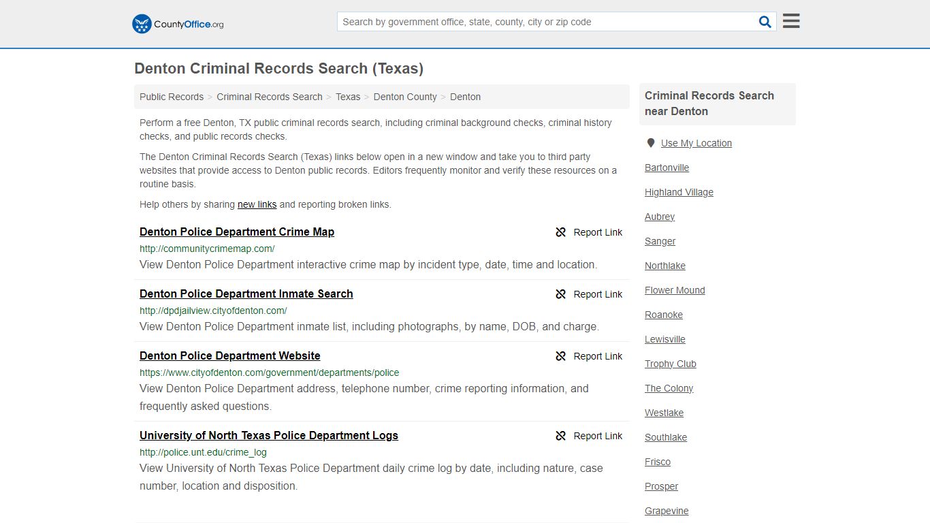Choose Sanger from nearby list
The image size is (930, 523).
(660, 241)
